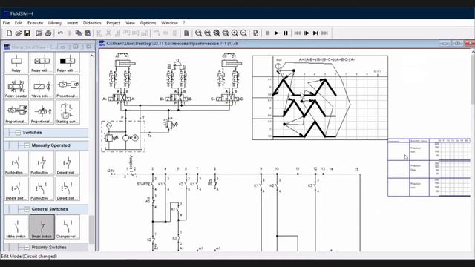Select the Break switch component

pyautogui.click(x=42, y=227)
